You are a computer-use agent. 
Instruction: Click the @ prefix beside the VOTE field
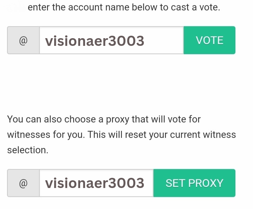pos(23,41)
